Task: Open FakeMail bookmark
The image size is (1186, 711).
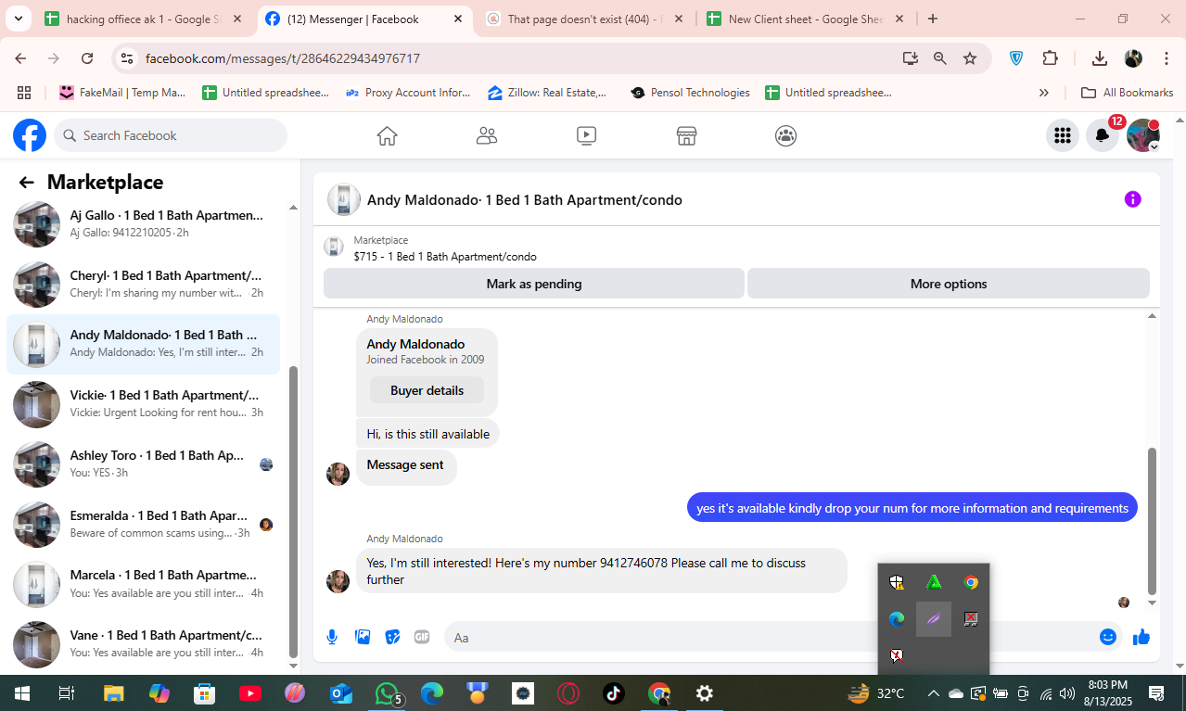Action: (x=121, y=93)
